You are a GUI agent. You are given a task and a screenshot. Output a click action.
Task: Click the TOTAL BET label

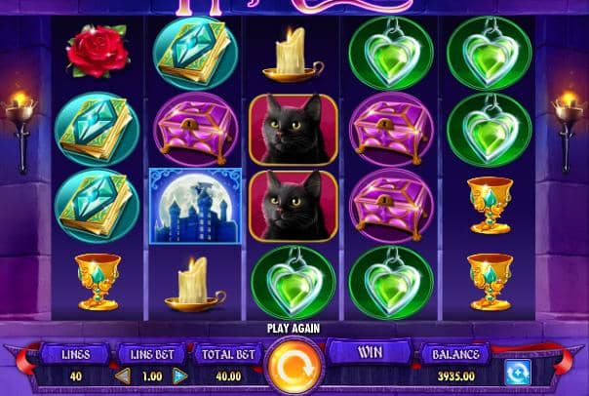[x=228, y=354]
